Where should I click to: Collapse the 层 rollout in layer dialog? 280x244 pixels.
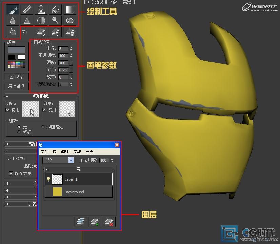[x=46, y=169]
